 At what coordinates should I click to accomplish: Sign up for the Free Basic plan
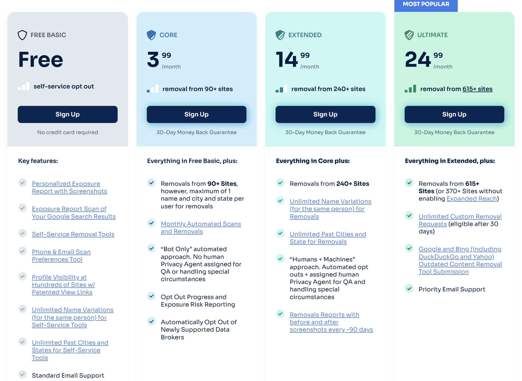click(x=68, y=114)
